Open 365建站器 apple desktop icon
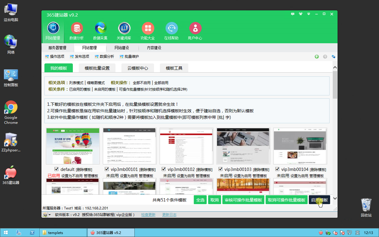 [x=11, y=175]
